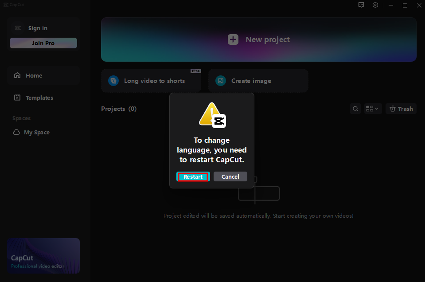Open the settings hexagon icon in the title bar
425x282 pixels.
point(375,5)
